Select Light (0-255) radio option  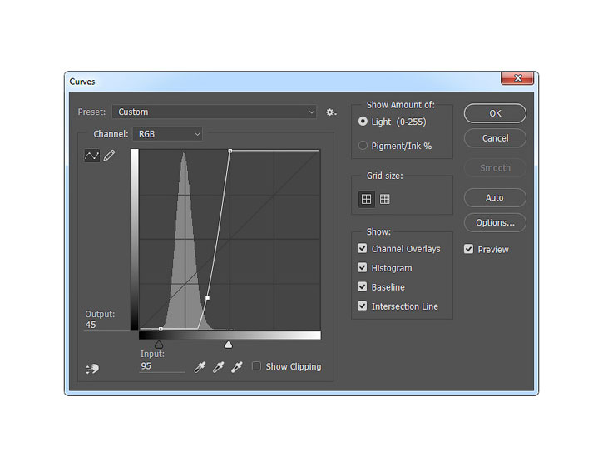coord(363,122)
